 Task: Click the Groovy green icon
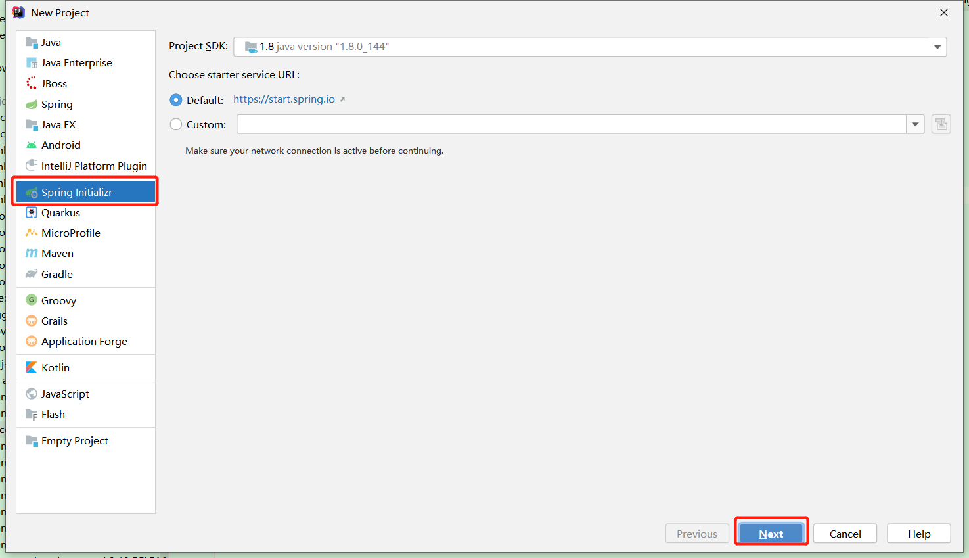pos(32,300)
